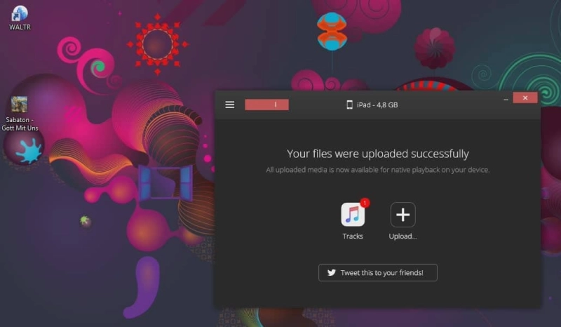
Task: Click the Twitter bird icon
Action: coord(332,272)
